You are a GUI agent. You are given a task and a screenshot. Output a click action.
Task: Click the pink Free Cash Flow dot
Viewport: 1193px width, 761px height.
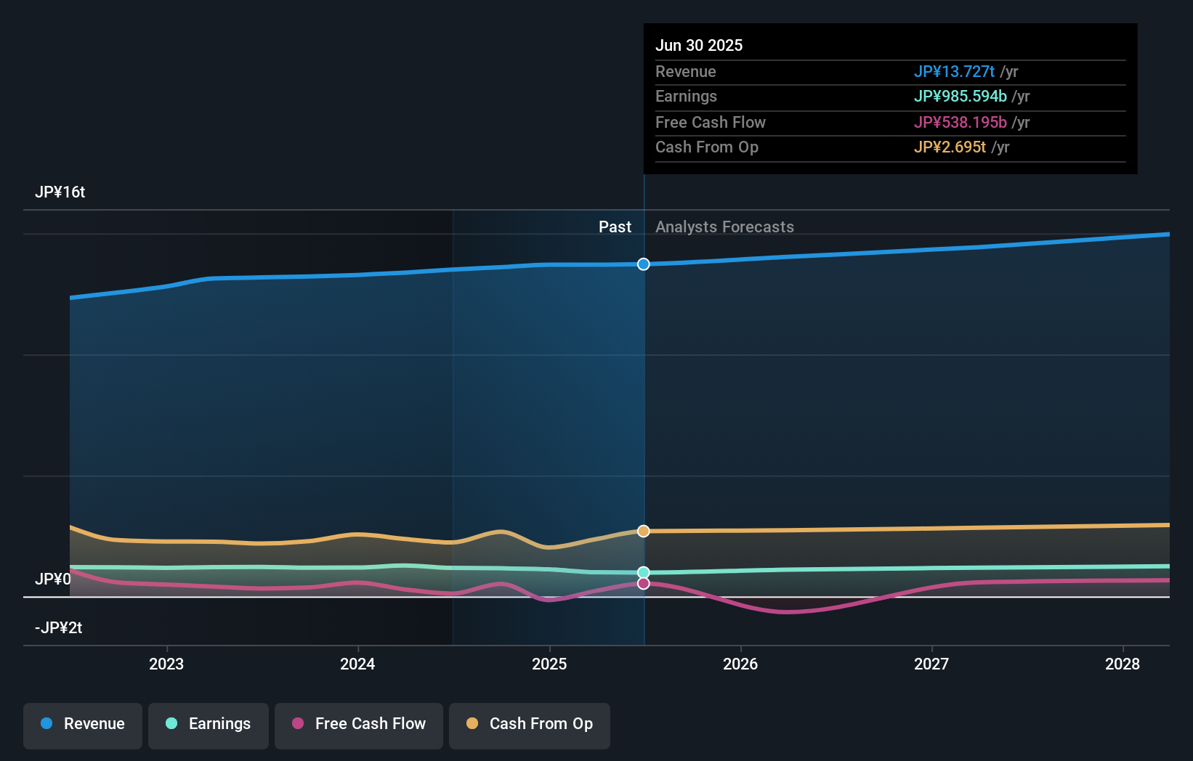299,724
